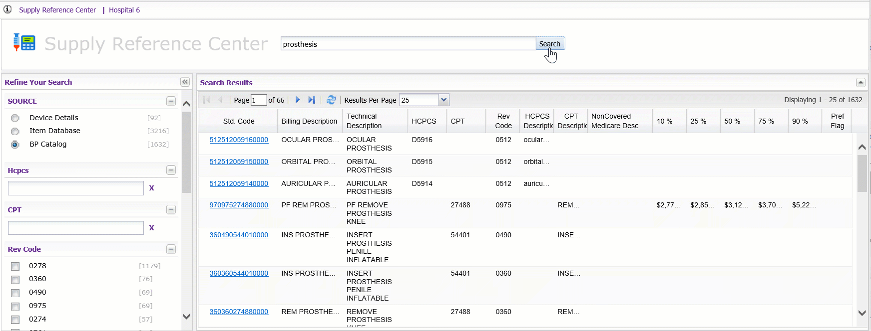871x331 pixels.
Task: Clear the CPT filter with X
Action: pos(152,228)
